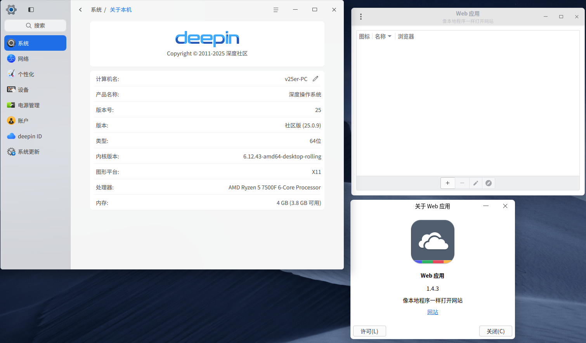
Task: Minimize the 关于 Web 应用 dialog
Action: click(x=486, y=206)
